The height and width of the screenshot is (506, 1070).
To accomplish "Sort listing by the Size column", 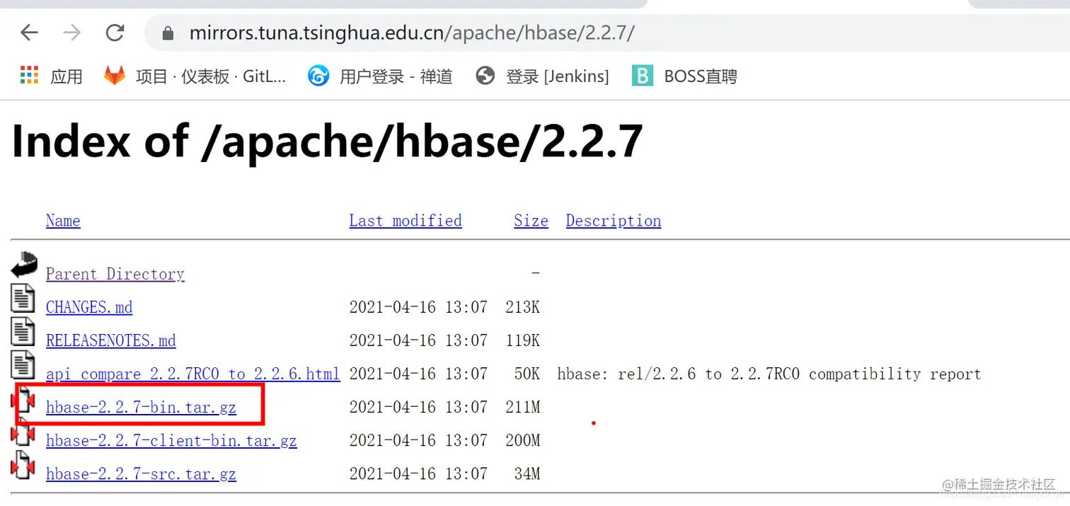I will pyautogui.click(x=531, y=221).
